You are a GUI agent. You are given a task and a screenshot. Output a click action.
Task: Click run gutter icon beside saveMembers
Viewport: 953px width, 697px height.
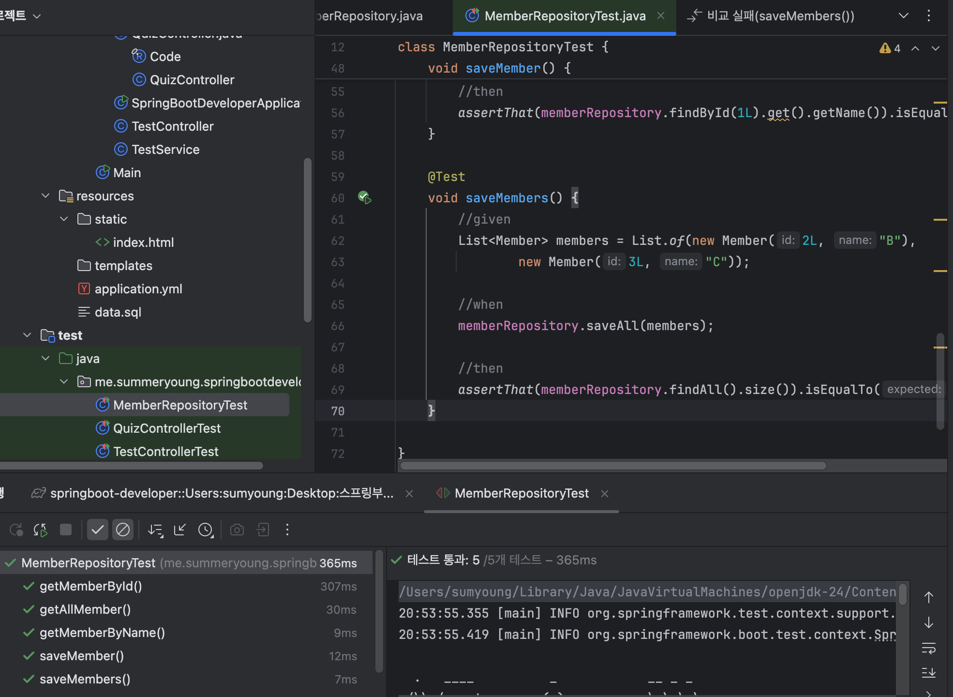pyautogui.click(x=364, y=197)
